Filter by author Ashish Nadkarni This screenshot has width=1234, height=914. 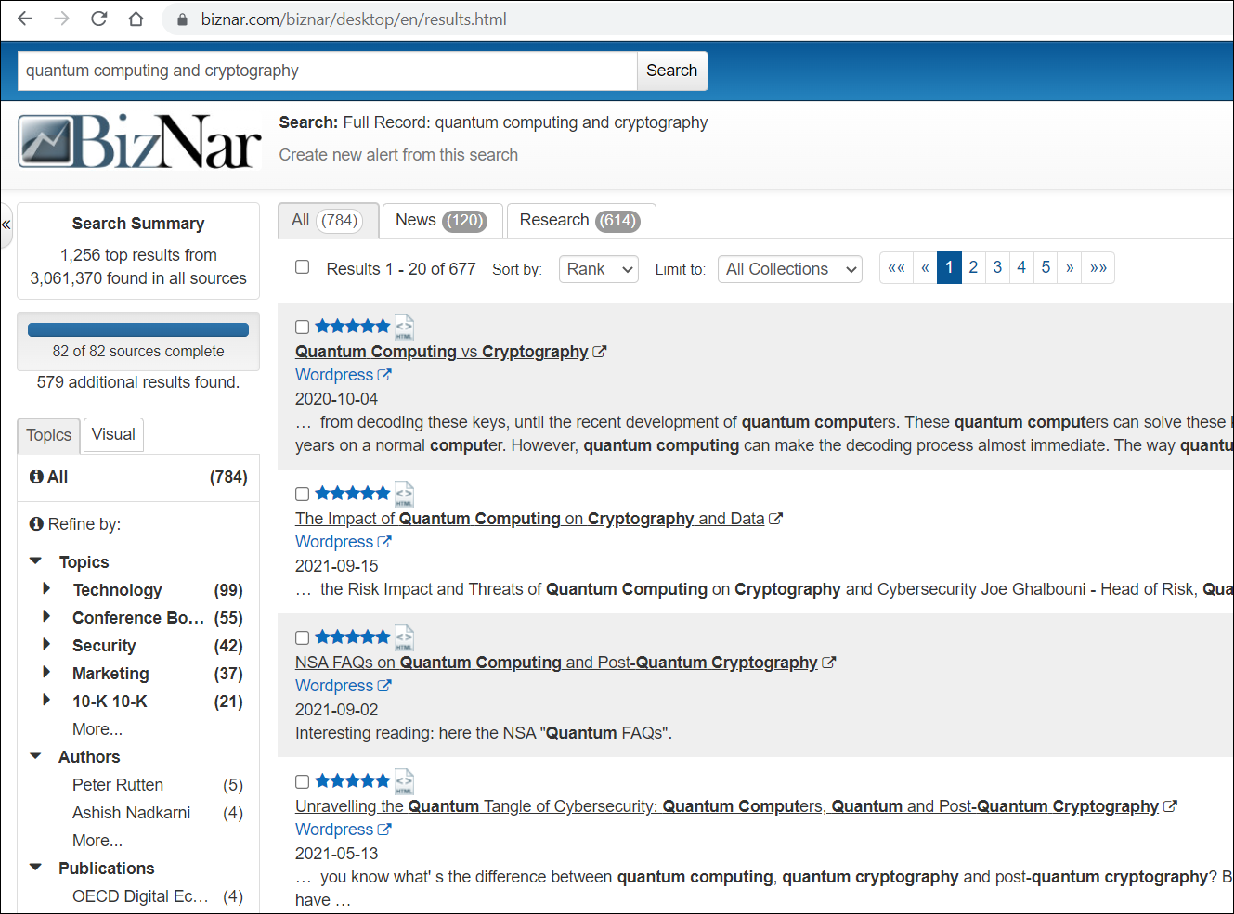pyautogui.click(x=131, y=813)
